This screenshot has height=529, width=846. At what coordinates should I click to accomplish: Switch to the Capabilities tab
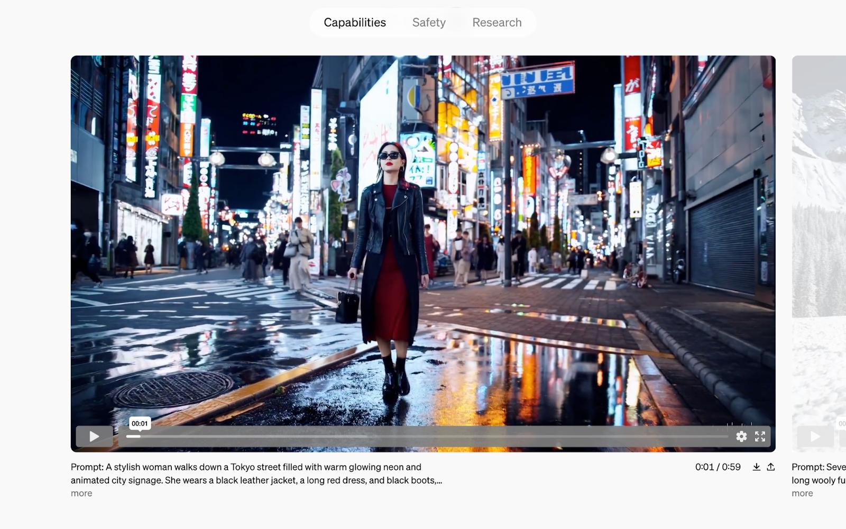[355, 22]
